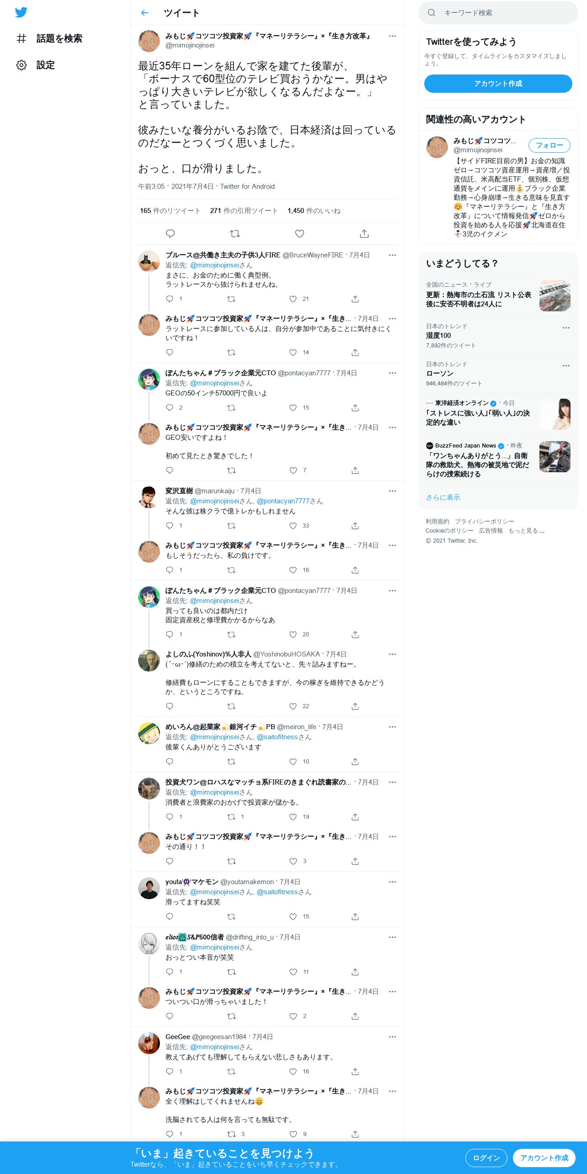This screenshot has height=1174, width=587.
Task: Click the ログイン button in the bottom banner
Action: click(x=486, y=1158)
